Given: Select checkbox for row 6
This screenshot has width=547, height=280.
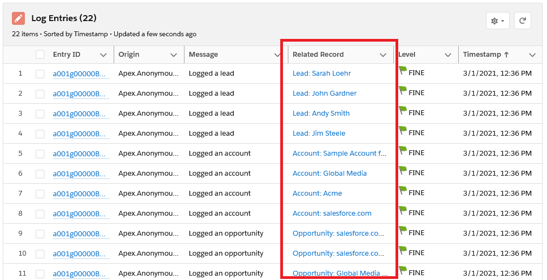Looking at the screenshot, I should click(40, 174).
